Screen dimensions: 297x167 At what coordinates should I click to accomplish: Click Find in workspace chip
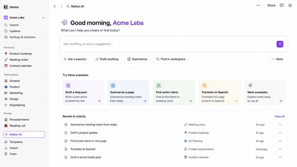[171, 59]
